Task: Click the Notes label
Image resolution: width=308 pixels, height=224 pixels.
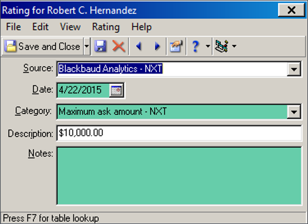Action: click(x=40, y=153)
